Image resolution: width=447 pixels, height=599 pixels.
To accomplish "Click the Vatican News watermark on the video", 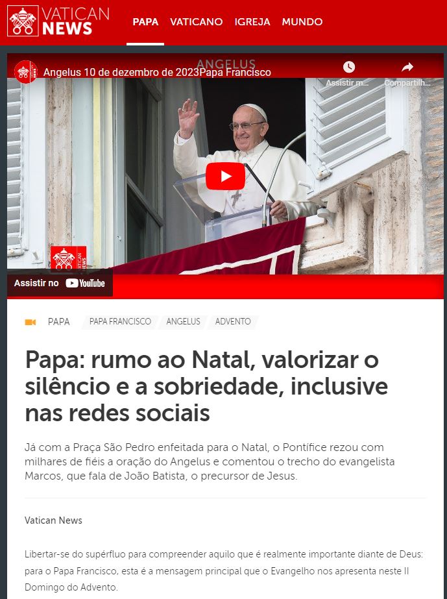I will point(68,258).
